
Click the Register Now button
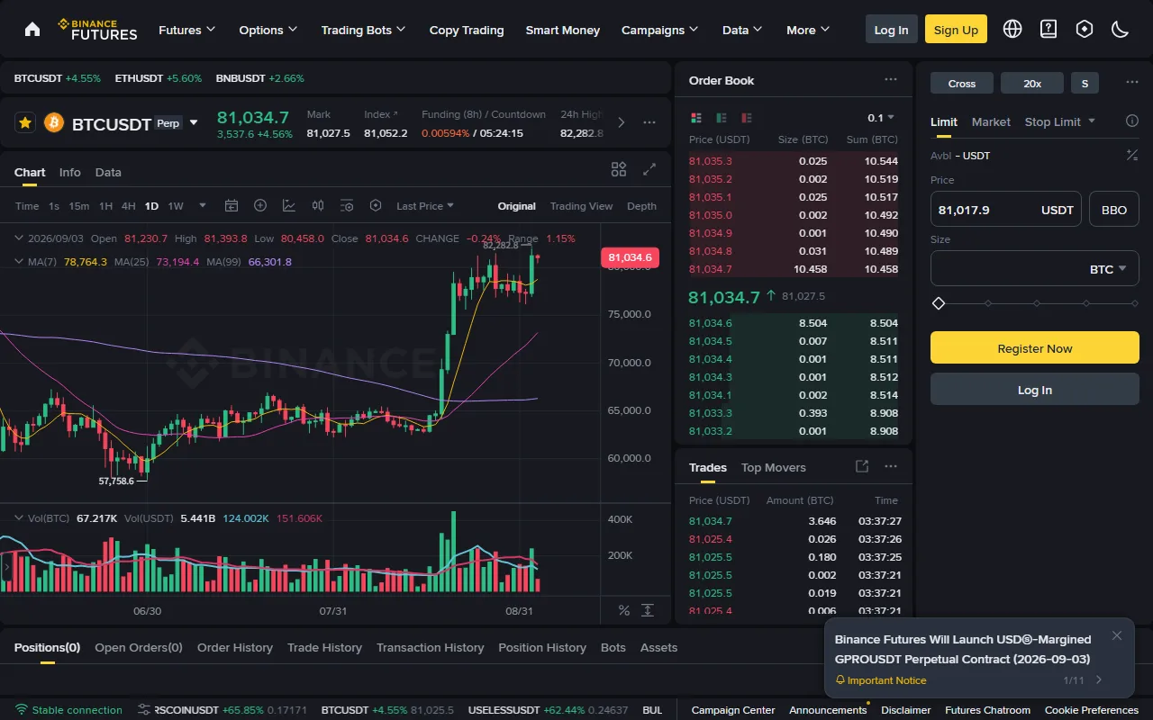[1035, 347]
